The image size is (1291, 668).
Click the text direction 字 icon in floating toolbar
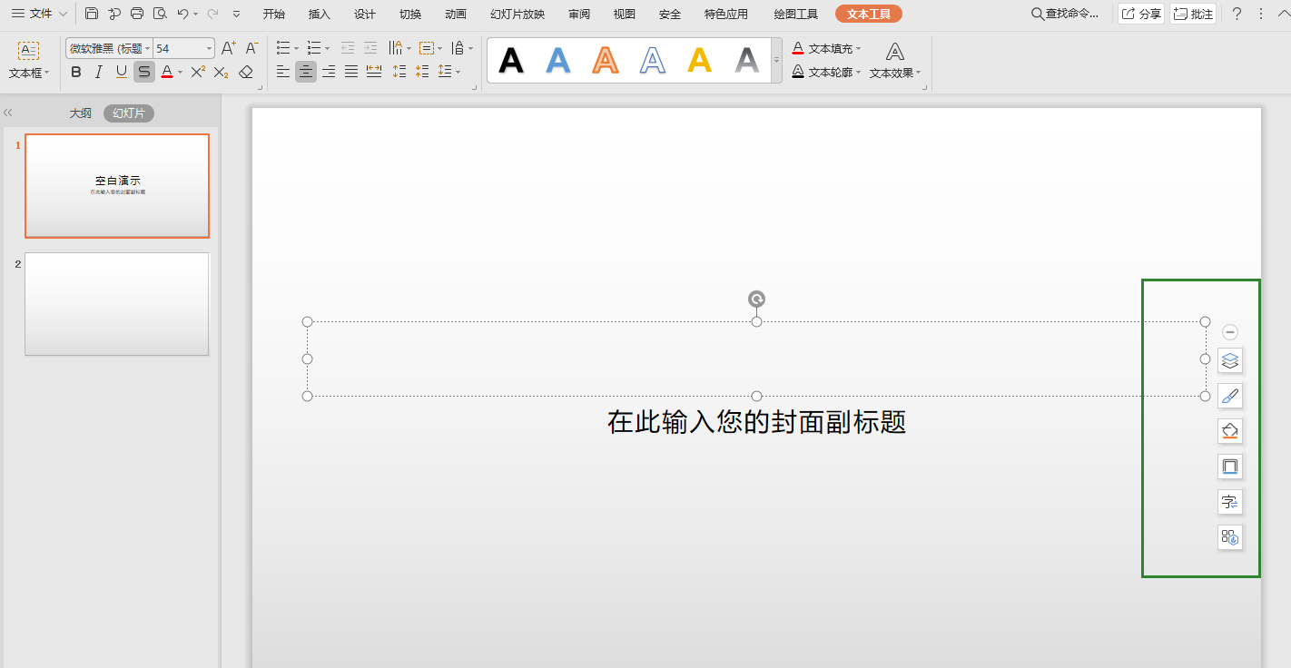click(1229, 502)
